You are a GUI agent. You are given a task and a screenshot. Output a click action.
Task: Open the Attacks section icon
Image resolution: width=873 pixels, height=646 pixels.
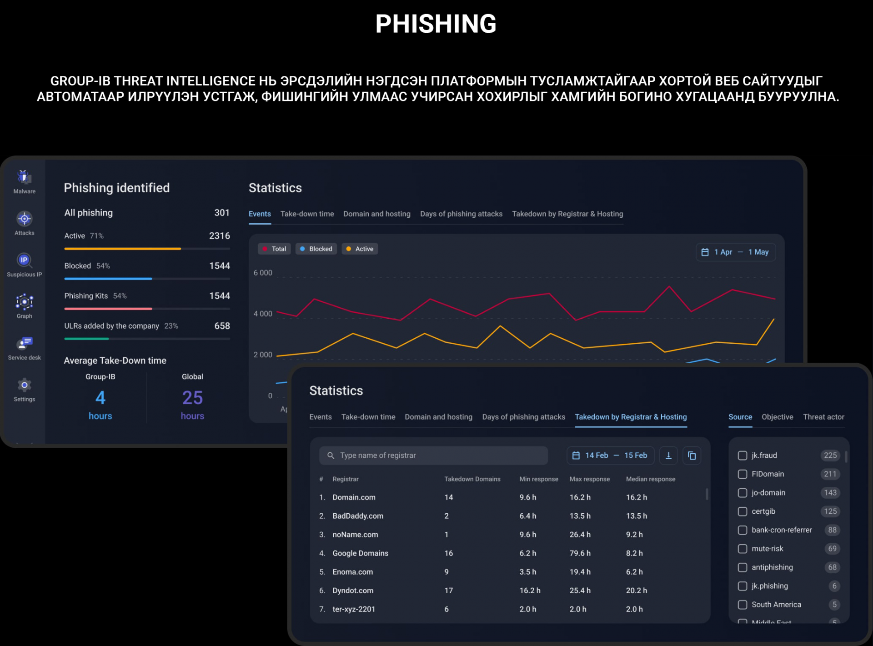click(x=24, y=219)
